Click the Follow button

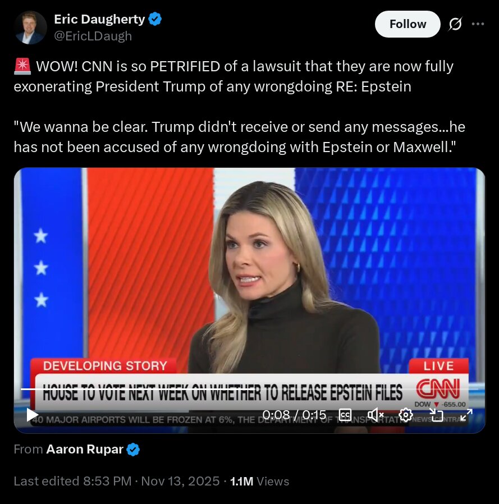coord(408,24)
